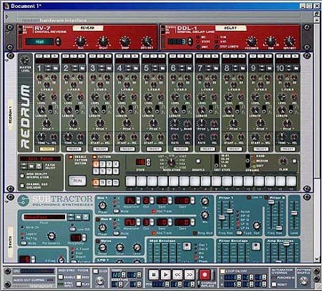Click the transport Stop button
The width and height of the screenshot is (322, 291).
[x=154, y=275]
